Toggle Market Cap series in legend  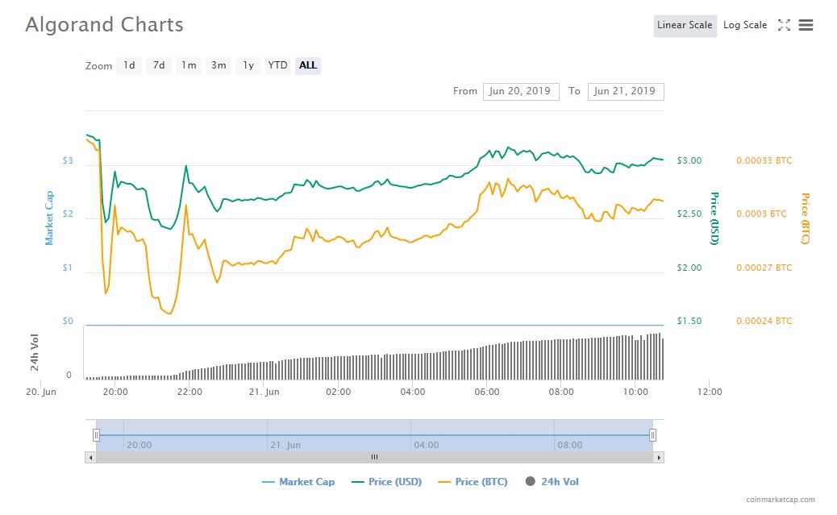click(x=298, y=482)
